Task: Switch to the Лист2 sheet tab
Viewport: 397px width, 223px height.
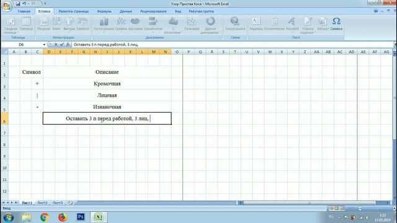Action: [x=42, y=203]
